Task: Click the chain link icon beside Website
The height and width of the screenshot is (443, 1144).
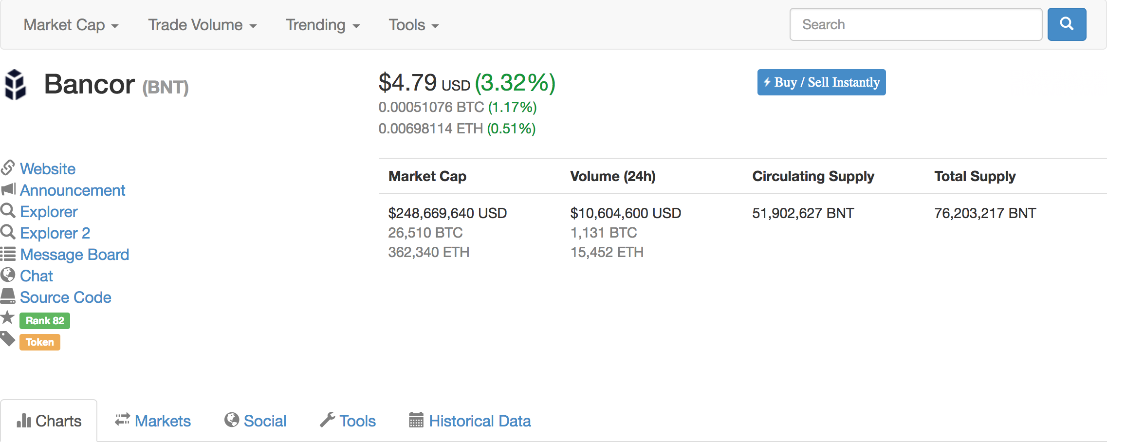Action: [x=8, y=168]
